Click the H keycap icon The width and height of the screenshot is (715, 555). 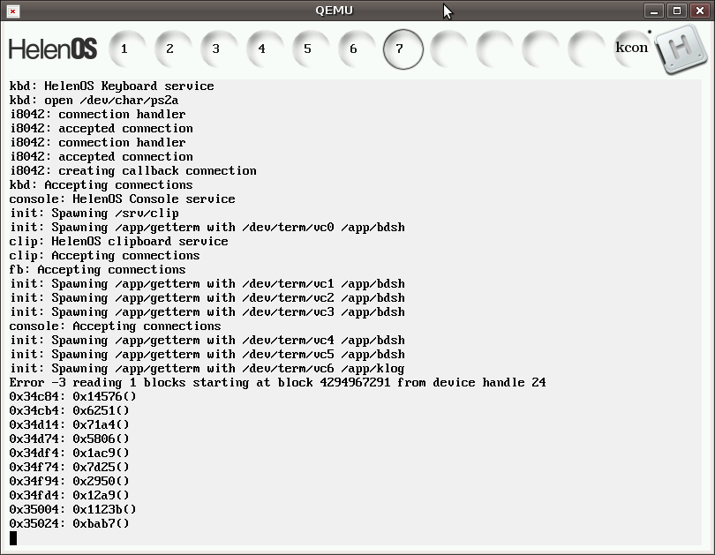pyautogui.click(x=681, y=49)
